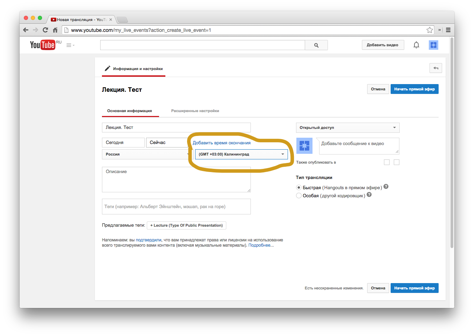Click Добавить время окончания link
474x336 pixels.
pyautogui.click(x=221, y=143)
